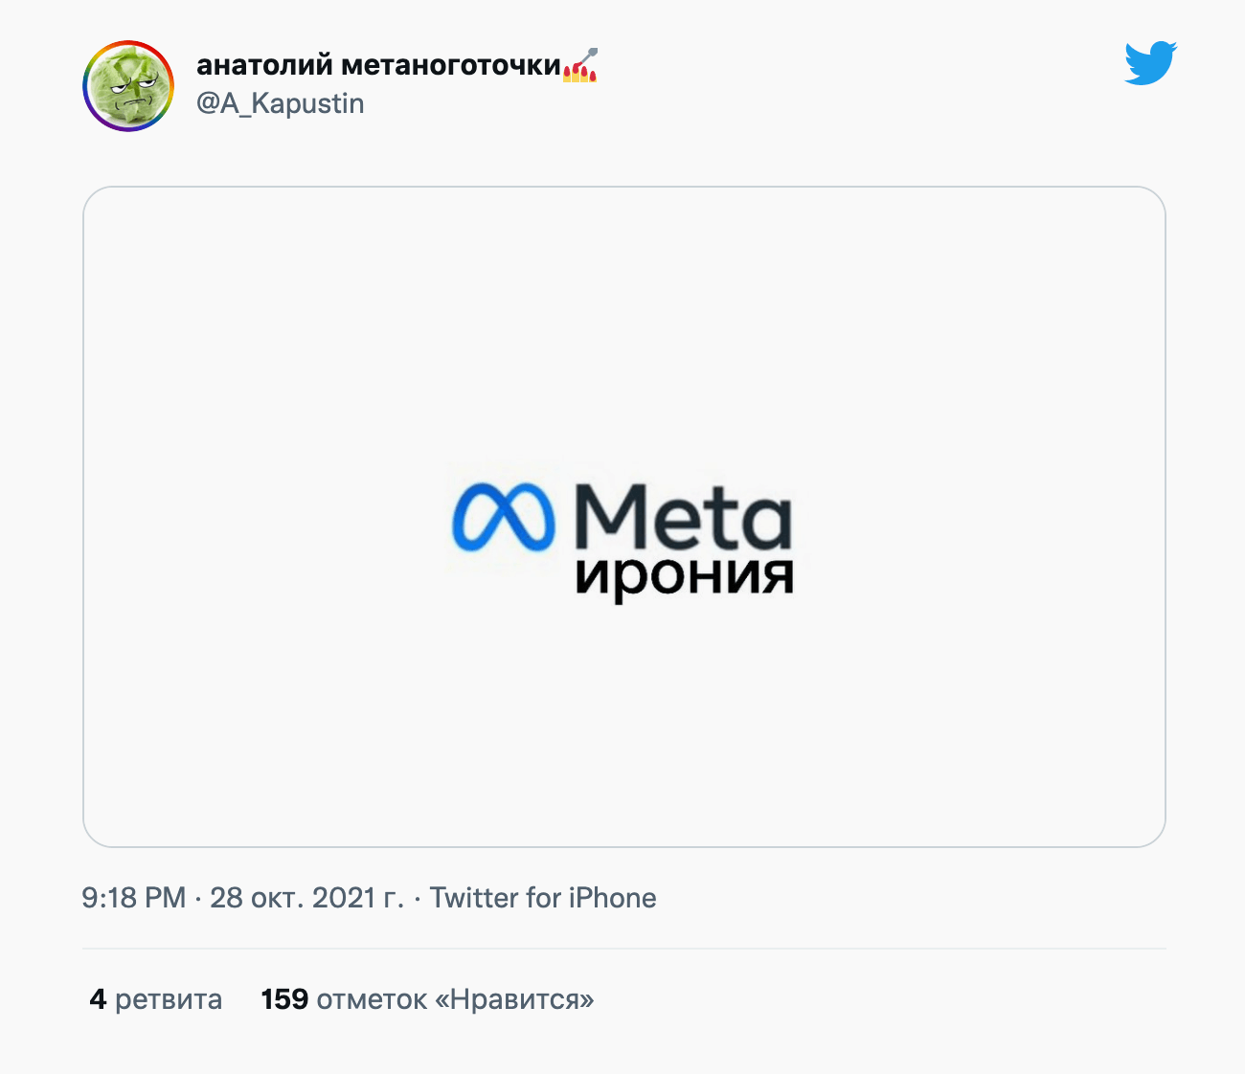Click the blue Meta infinity logo
Image resolution: width=1245 pixels, height=1074 pixels.
pyautogui.click(x=504, y=518)
